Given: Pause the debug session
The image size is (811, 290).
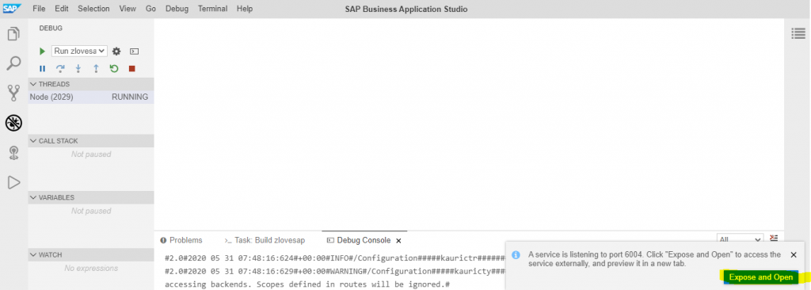Looking at the screenshot, I should point(43,68).
